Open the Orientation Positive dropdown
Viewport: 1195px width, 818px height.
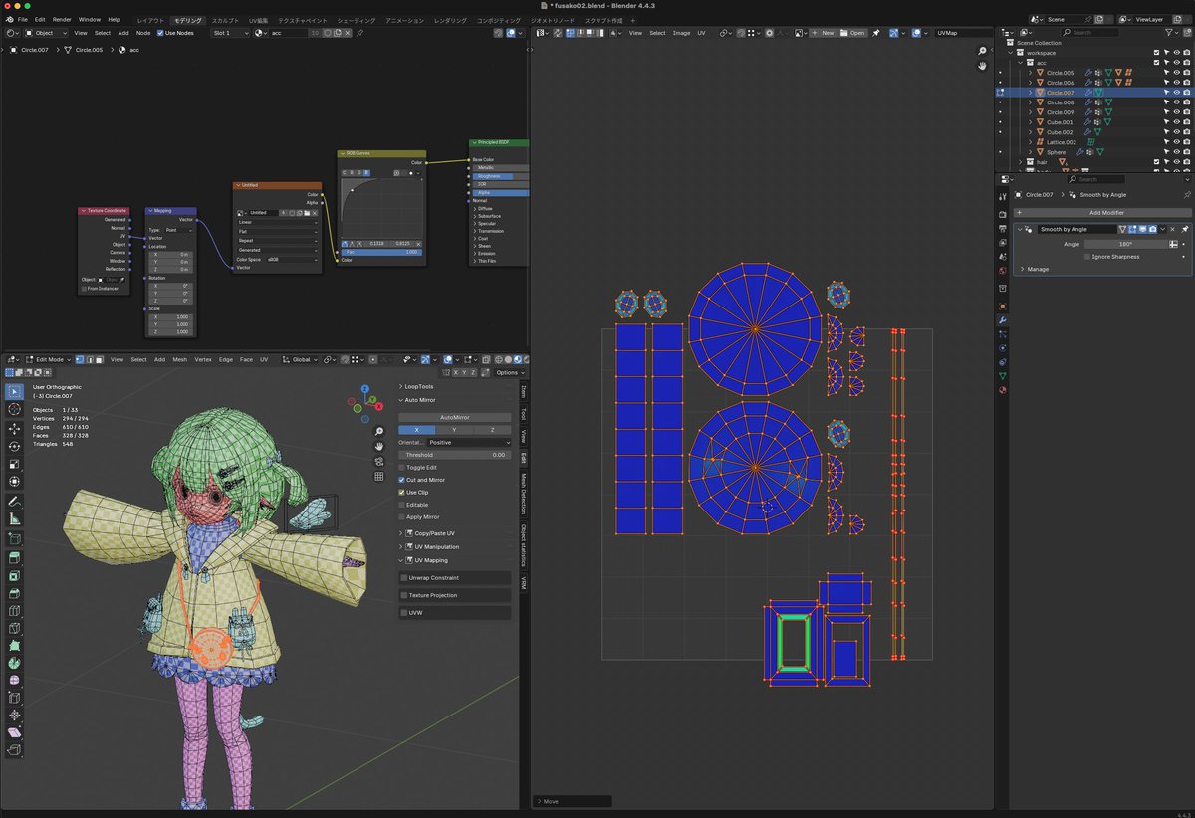(469, 442)
